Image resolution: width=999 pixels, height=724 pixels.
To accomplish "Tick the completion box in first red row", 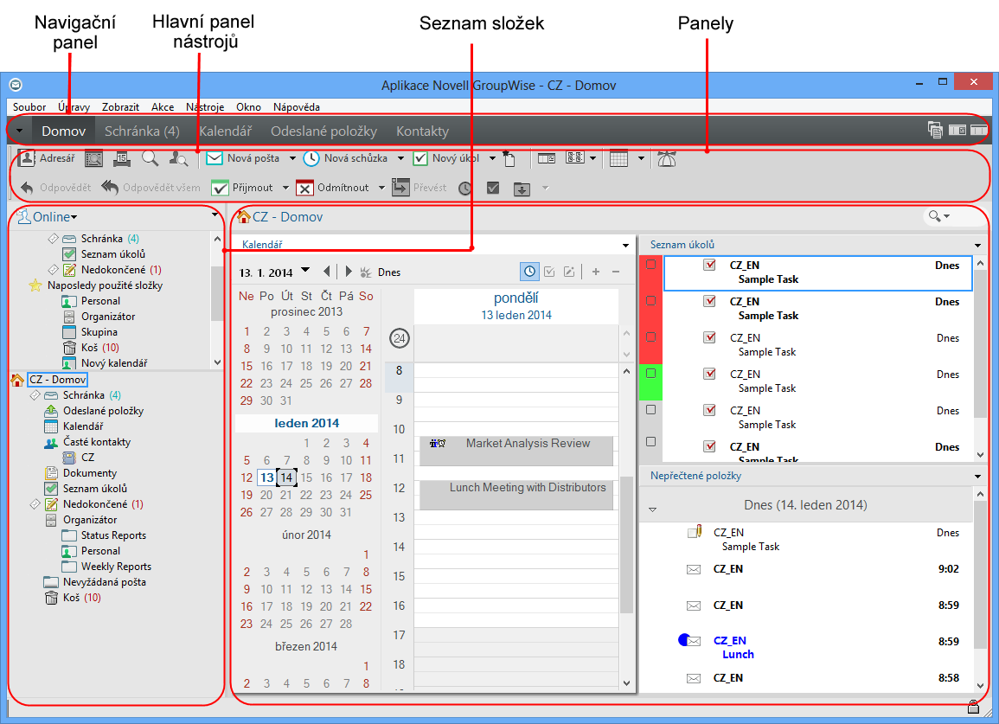I will [x=650, y=264].
